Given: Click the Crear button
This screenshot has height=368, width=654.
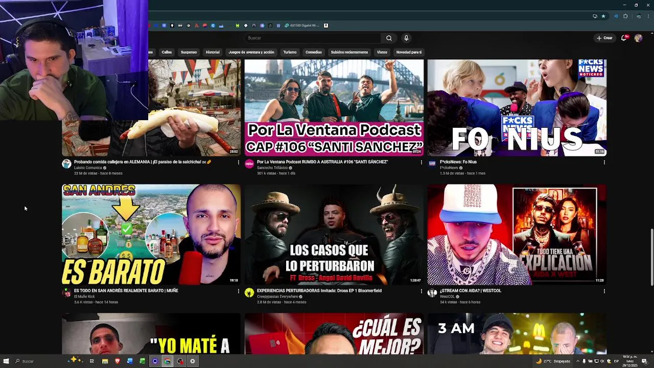Looking at the screenshot, I should coord(604,38).
